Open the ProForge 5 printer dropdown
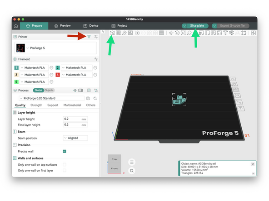The height and width of the screenshot is (201, 269). (55, 48)
